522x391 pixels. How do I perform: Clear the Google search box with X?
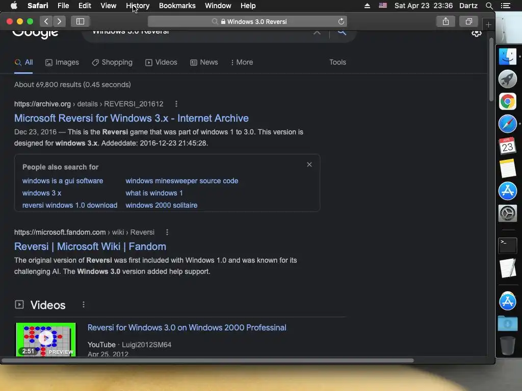317,32
